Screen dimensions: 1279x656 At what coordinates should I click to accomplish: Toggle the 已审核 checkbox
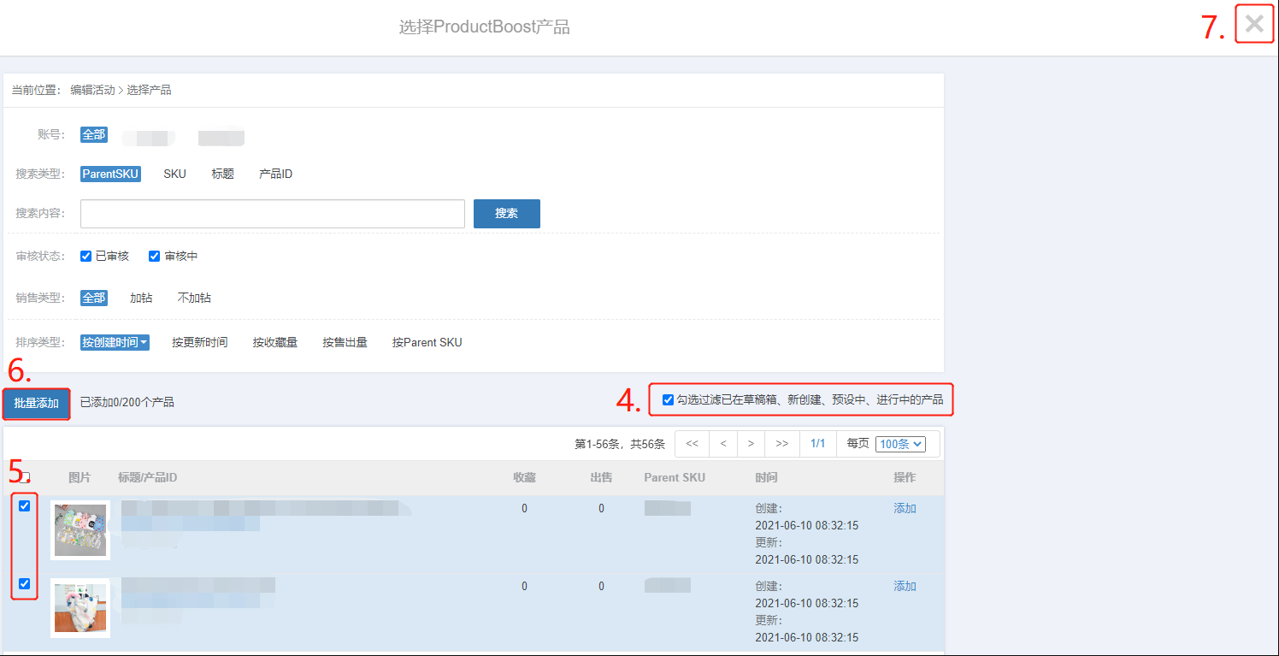(x=85, y=256)
